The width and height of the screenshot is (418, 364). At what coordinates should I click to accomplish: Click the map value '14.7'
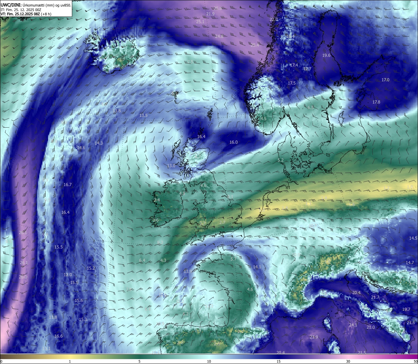(410, 262)
